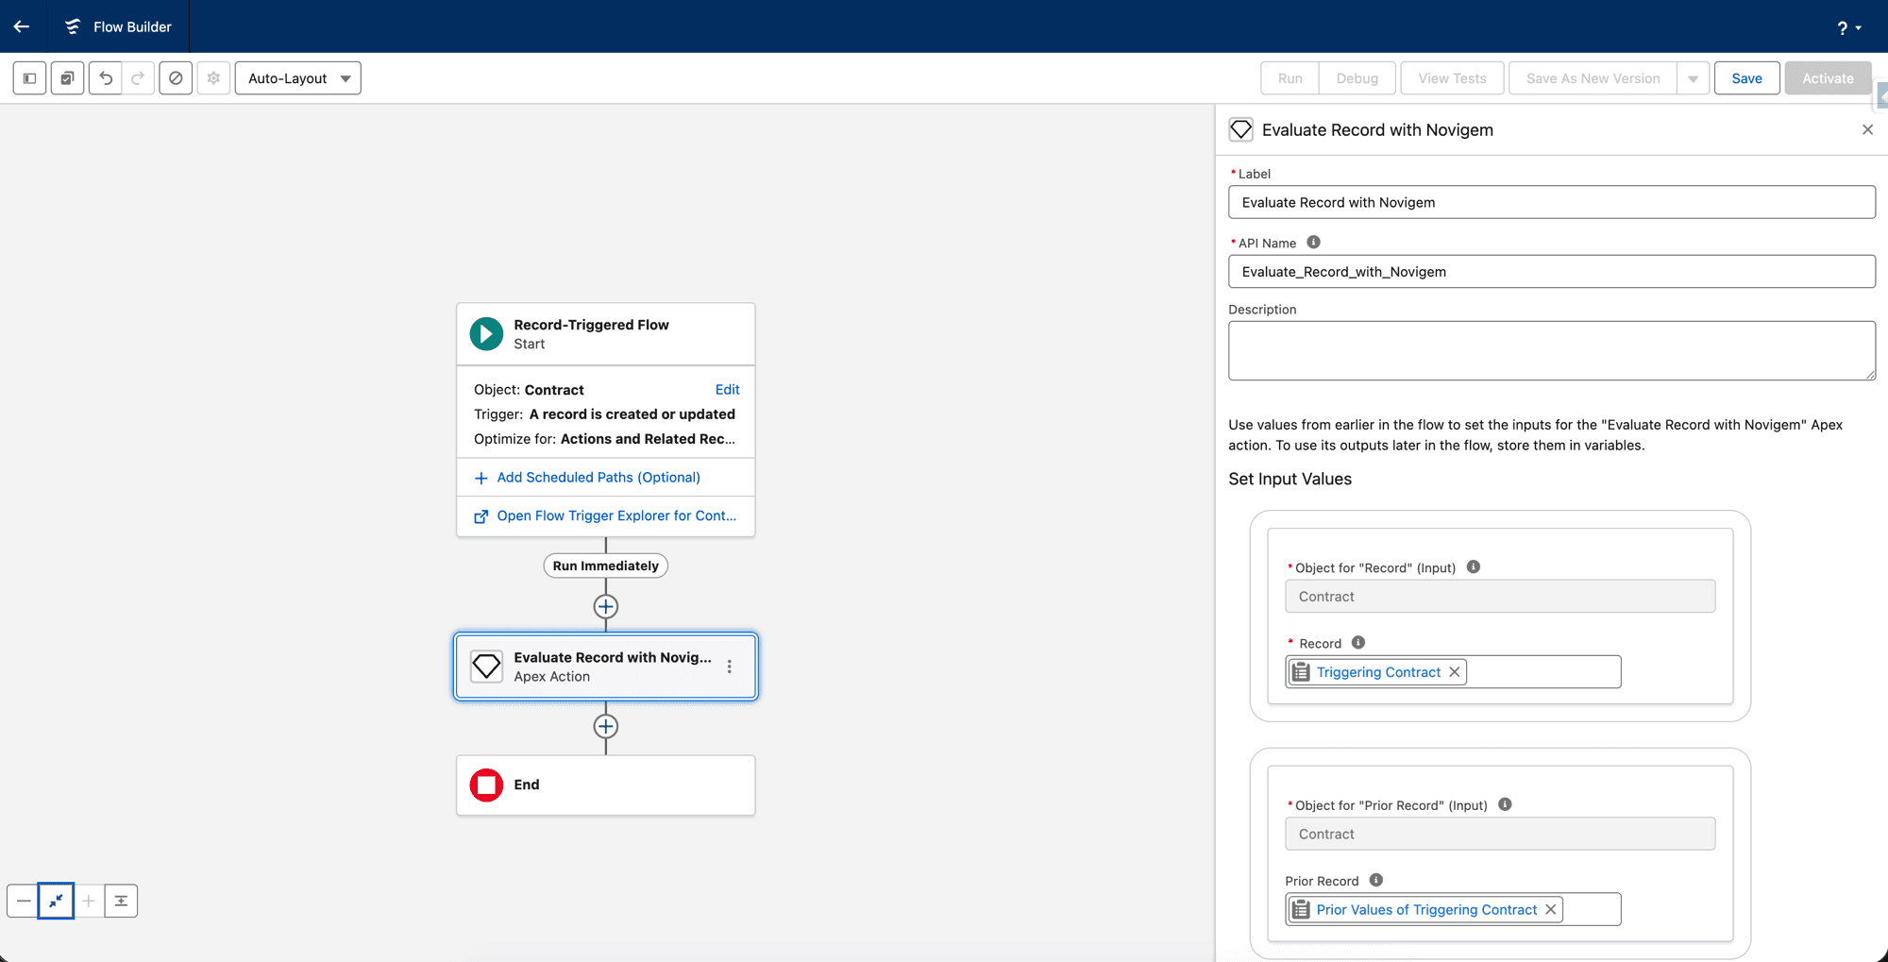Click the Start element play icon
This screenshot has height=962, width=1888.
pos(486,333)
